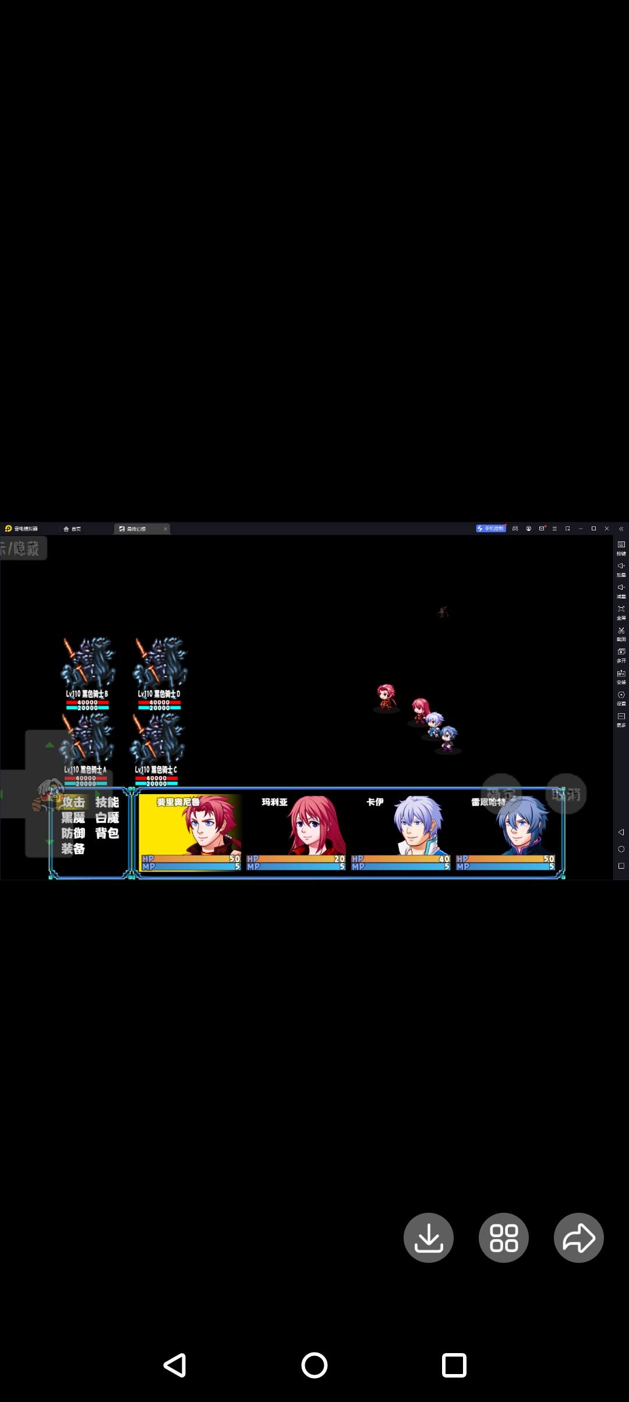Screen dimensions: 629x1402
Task: Show 更多 more tools
Action: pos(621,719)
